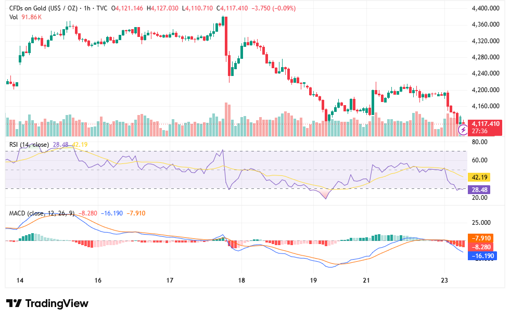Screen dimensions: 510x319
Task: Click the Vol 91.86K volume legend
Action: point(25,17)
